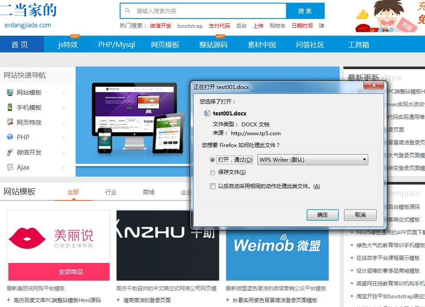Click the search magnifier icon

(128, 11)
